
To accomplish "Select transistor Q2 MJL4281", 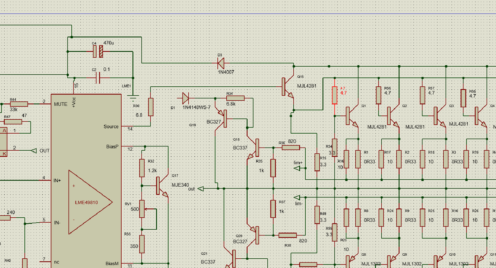I will (x=393, y=116).
